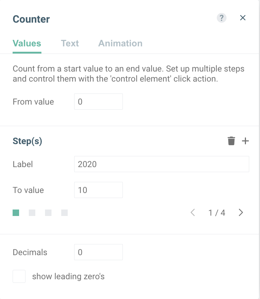Switch to the Text tab
Viewport: 260px width, 299px height.
pos(70,43)
